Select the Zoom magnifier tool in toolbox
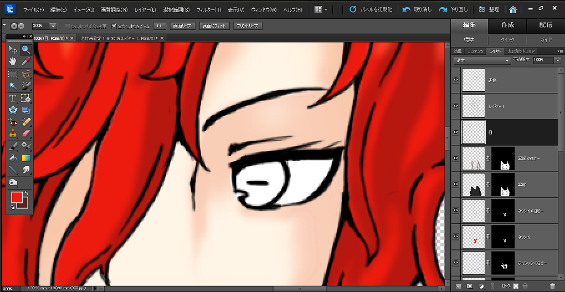Screen dimensions: 565x292 [x=25, y=49]
